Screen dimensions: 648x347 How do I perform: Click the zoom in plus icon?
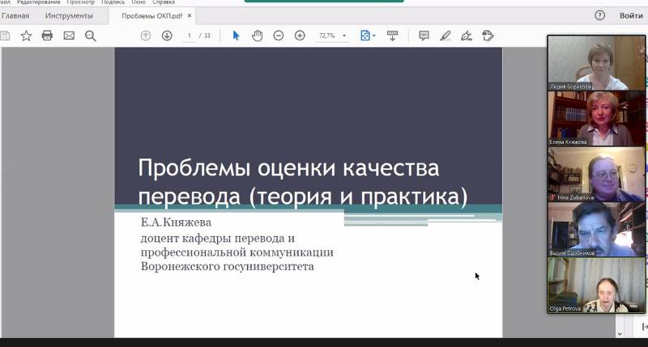coord(300,36)
